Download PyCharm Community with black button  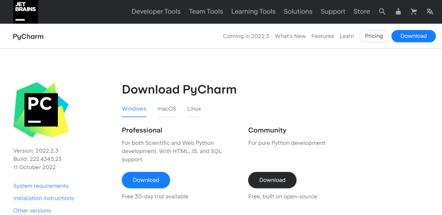[272, 180]
